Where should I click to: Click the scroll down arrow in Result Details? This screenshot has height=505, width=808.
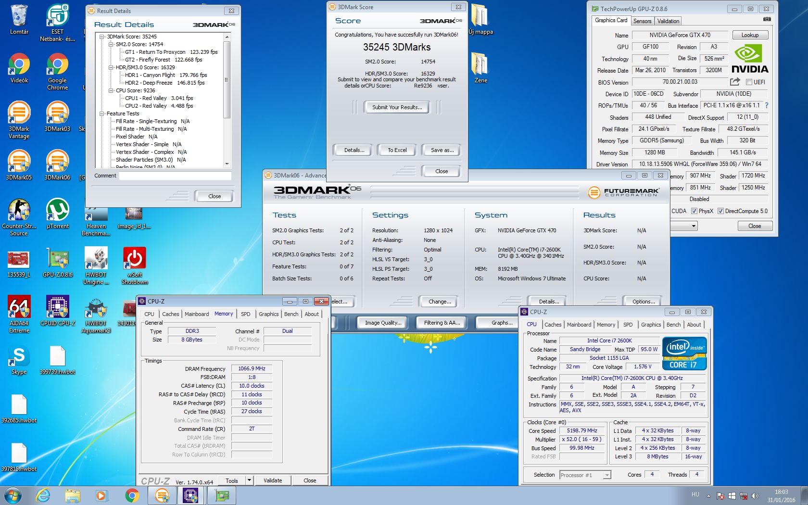coord(227,164)
